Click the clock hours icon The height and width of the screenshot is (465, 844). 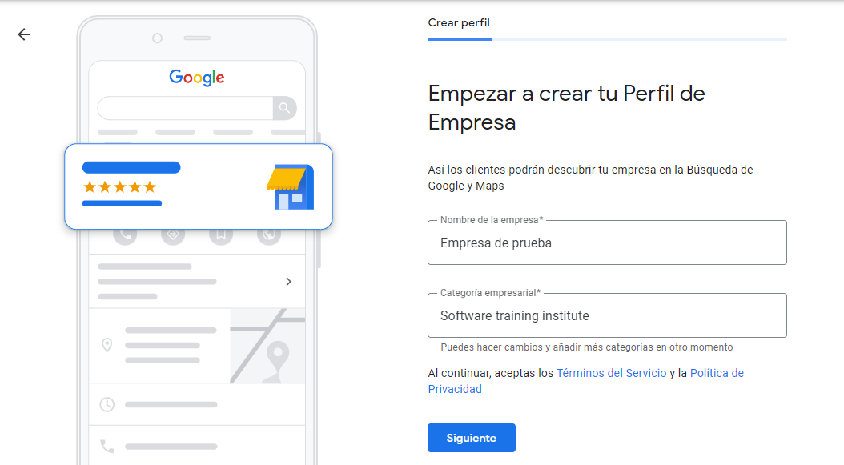coord(107,404)
